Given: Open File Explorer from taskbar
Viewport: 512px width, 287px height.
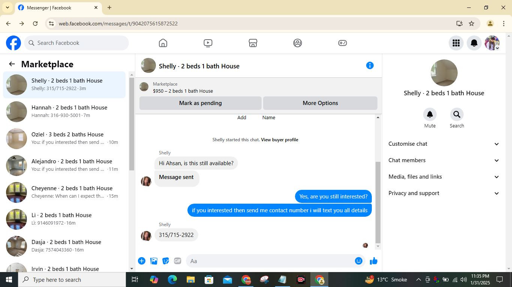Looking at the screenshot, I should tap(190, 280).
